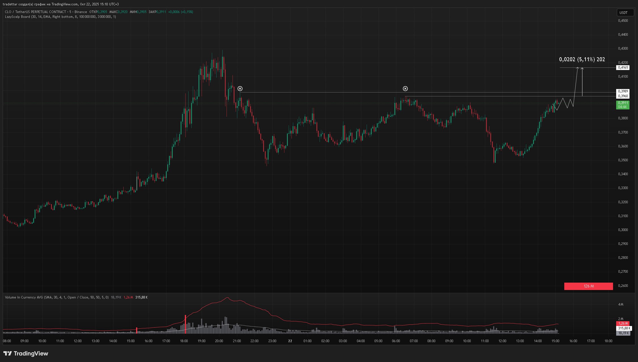Click the gray 18,19 K volume label
The height and width of the screenshot is (362, 638).
[x=623, y=333]
